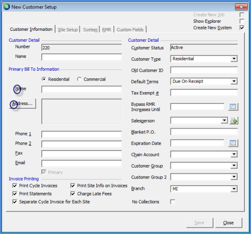Toggle Print Cycle Invoices checkbox

pos(15,186)
